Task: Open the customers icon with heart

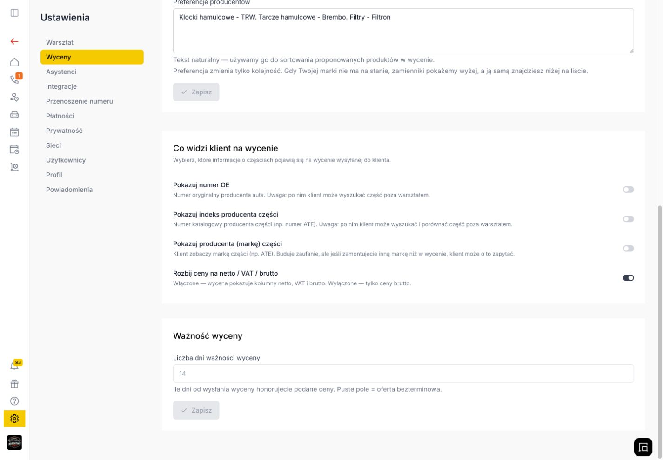Action: (14, 97)
